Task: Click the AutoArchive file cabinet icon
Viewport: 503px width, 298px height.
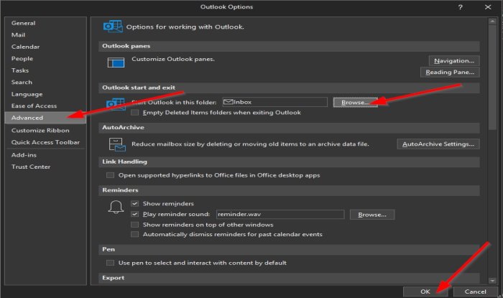Action: pyautogui.click(x=117, y=144)
